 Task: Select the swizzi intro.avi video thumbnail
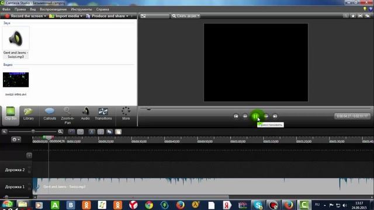16,80
